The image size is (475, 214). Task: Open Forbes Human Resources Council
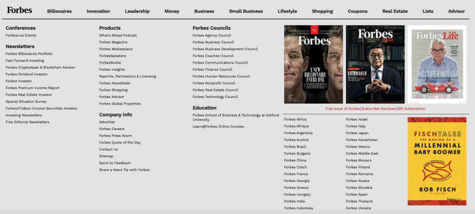coord(221,77)
